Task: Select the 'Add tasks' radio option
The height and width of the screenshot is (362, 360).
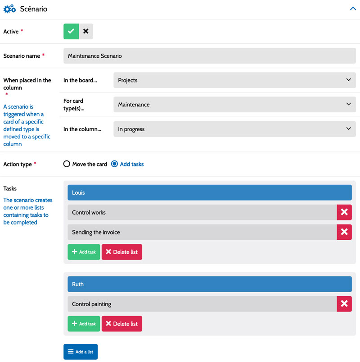Action: tap(114, 164)
